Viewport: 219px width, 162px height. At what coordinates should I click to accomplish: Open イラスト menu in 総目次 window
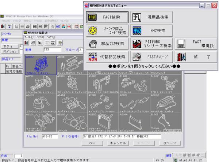(40, 37)
